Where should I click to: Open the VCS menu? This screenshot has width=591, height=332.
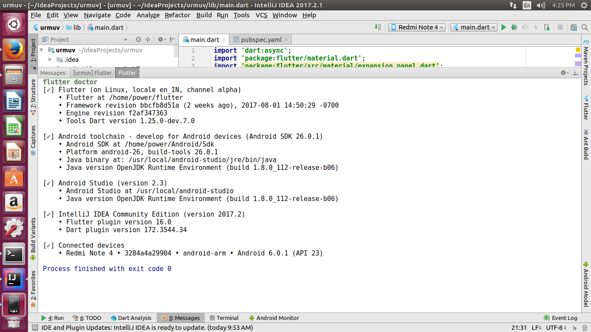tap(261, 15)
